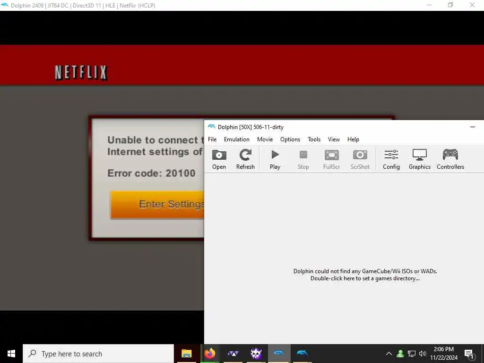This screenshot has width=484, height=363.
Task: Click the Open toolbar icon in Dolphin
Action: 219,159
